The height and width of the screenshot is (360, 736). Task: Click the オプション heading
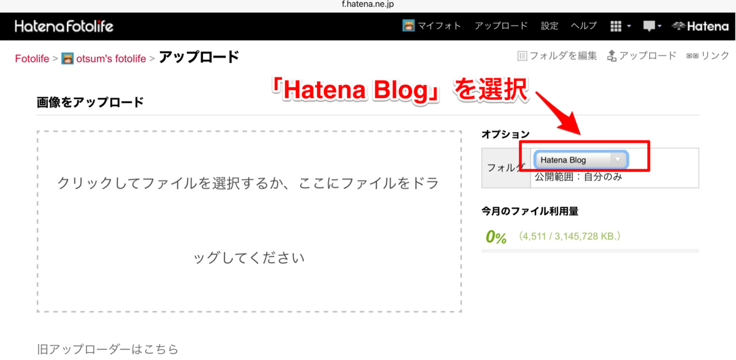click(x=505, y=134)
